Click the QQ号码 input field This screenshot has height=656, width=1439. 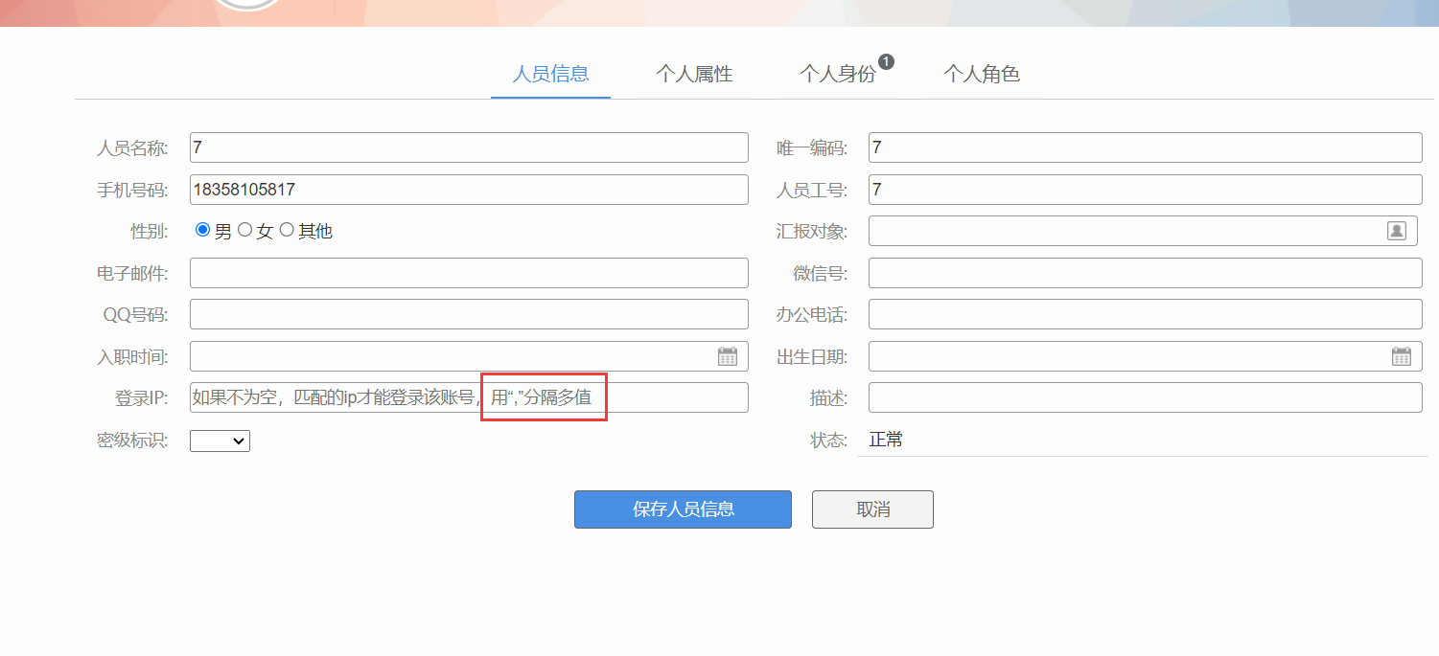tap(469, 313)
